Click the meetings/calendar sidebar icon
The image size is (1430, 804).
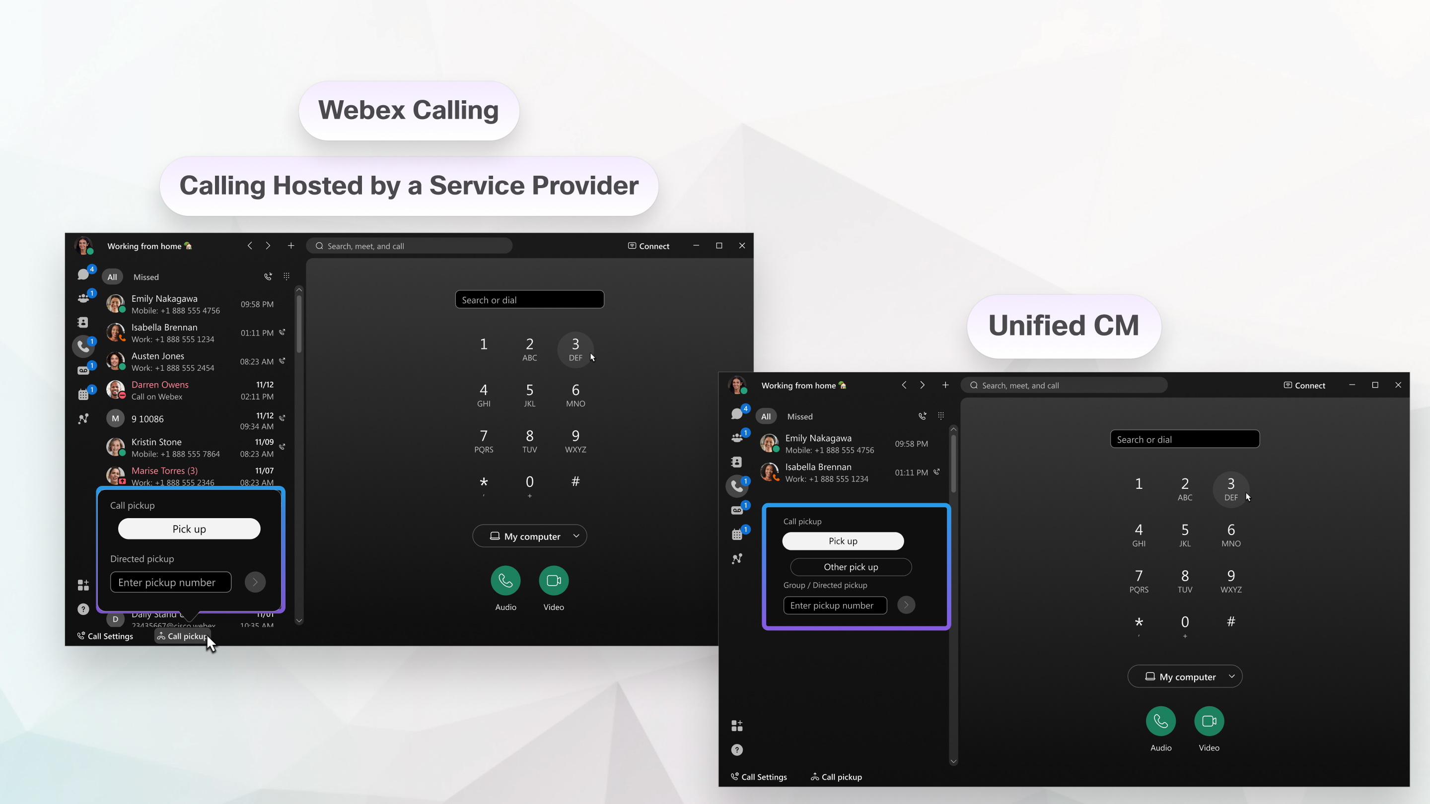[x=83, y=392]
